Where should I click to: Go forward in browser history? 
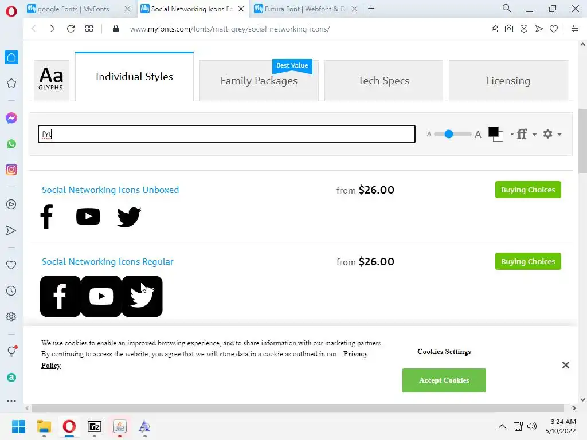52,29
